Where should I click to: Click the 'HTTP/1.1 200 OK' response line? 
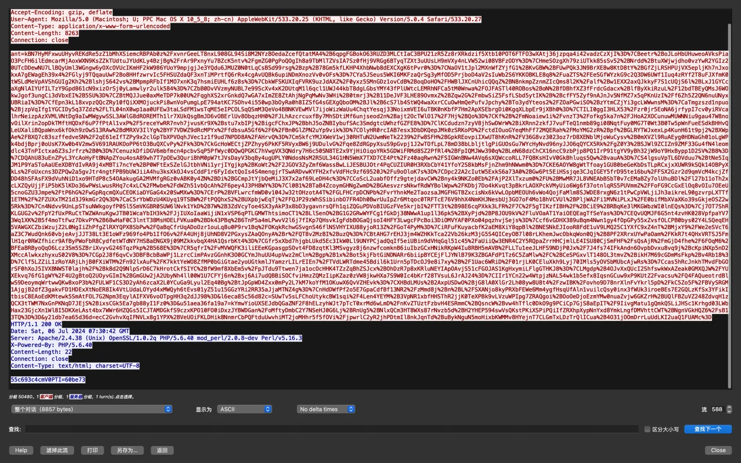point(37,324)
